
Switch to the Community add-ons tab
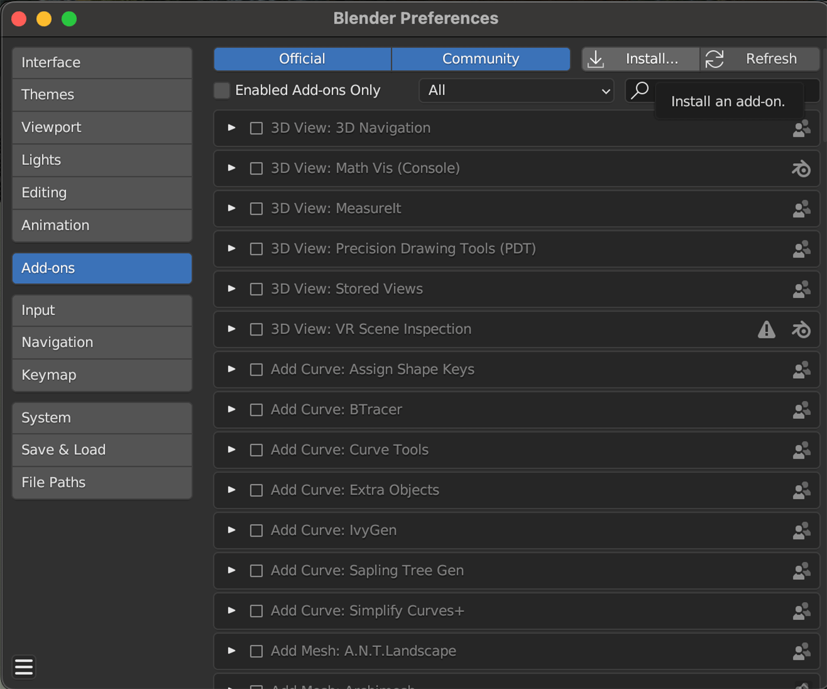coord(480,58)
